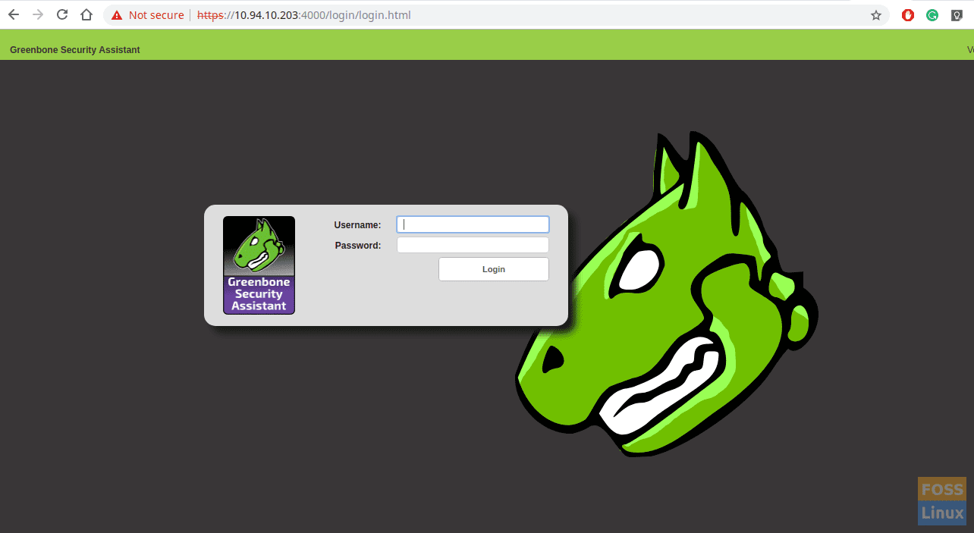Focus the Password input field
Viewport: 974px width, 533px height.
click(473, 245)
